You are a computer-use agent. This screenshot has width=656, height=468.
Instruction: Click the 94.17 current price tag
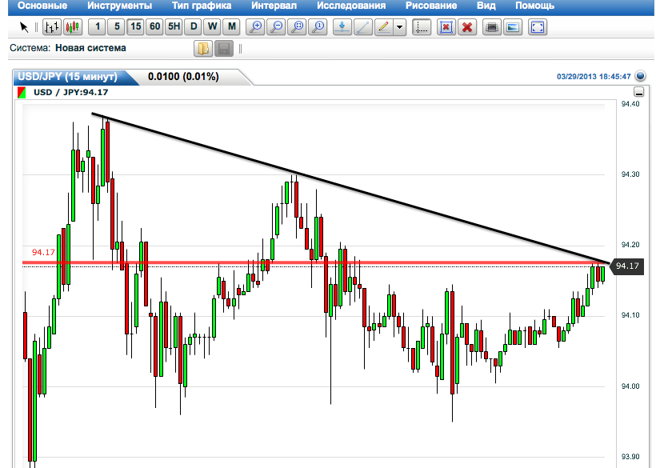(x=626, y=266)
